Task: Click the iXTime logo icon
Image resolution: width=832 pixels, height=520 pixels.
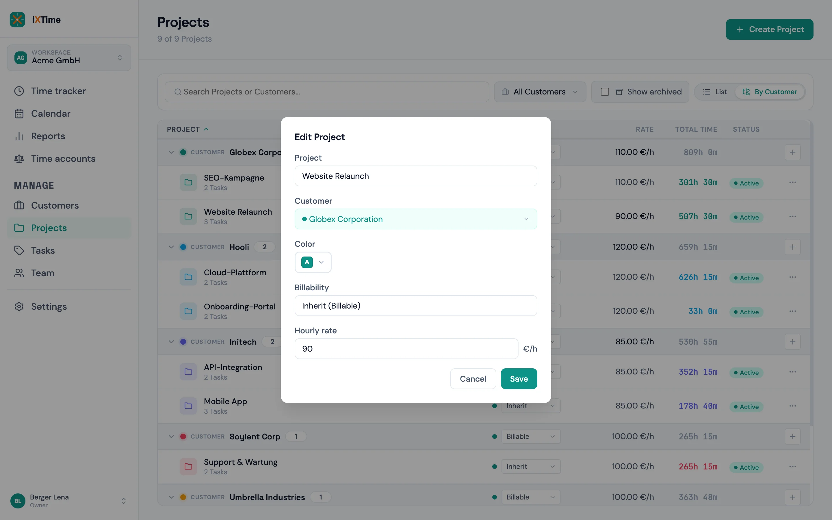Action: [17, 20]
